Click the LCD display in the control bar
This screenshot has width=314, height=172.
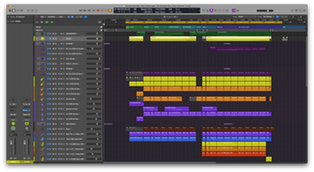(157, 10)
